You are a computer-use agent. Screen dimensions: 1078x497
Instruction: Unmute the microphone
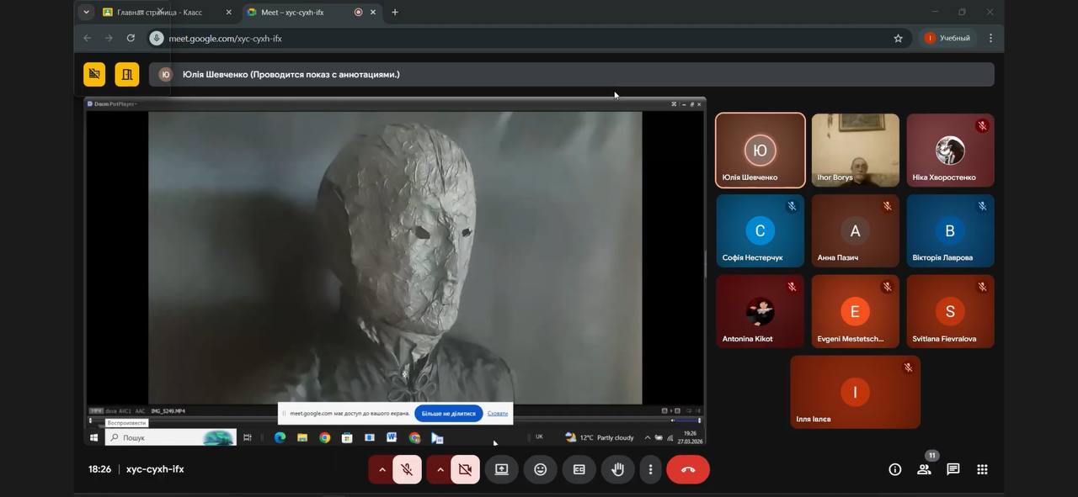click(x=407, y=469)
